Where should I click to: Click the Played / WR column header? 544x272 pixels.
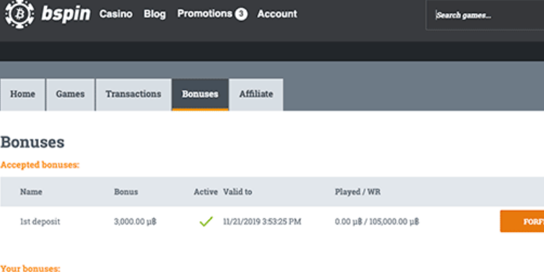click(357, 192)
